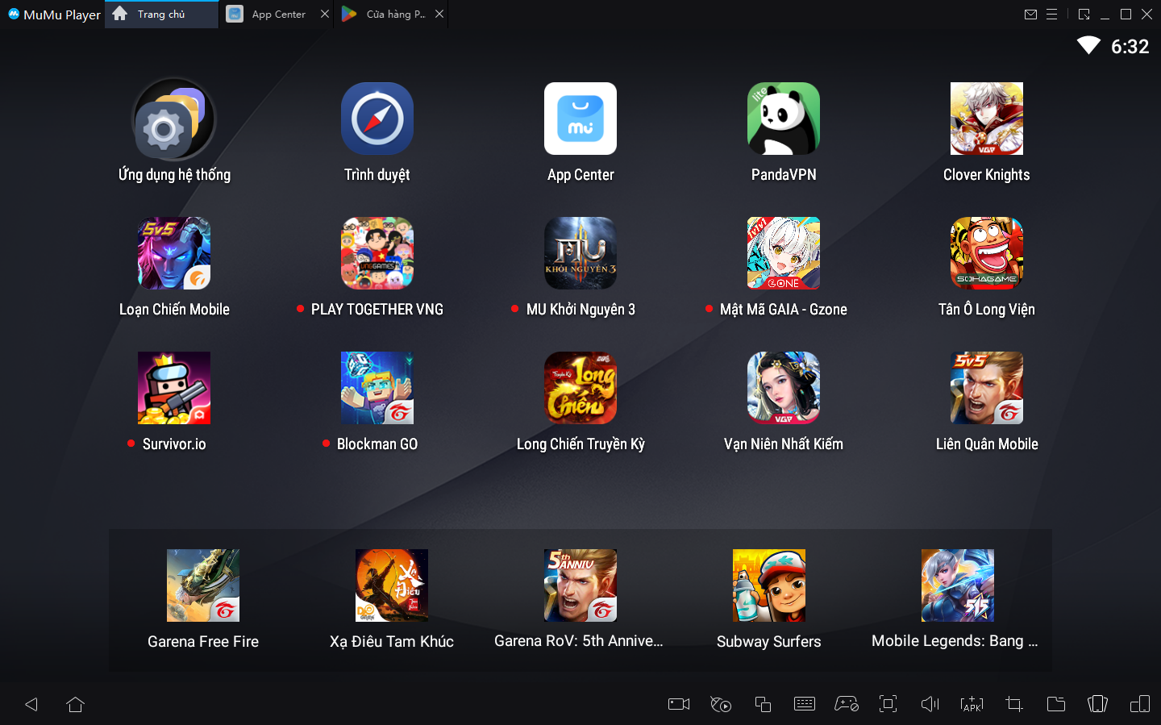Toggle fullscreen mode in bottom toolbar
The height and width of the screenshot is (725, 1161).
(888, 704)
